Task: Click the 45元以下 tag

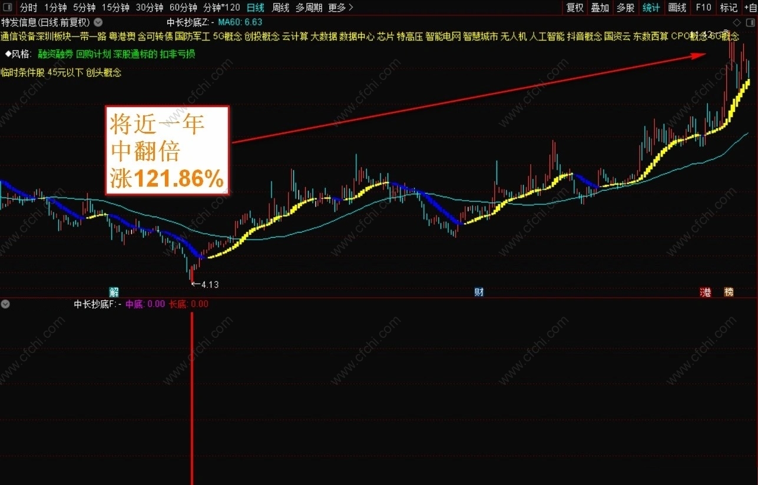Action: click(65, 73)
